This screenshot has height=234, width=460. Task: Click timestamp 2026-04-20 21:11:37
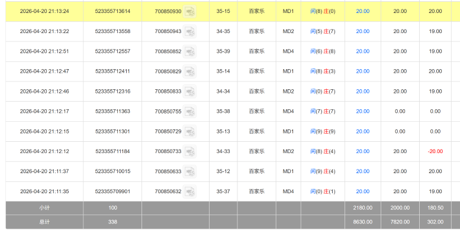pos(44,171)
